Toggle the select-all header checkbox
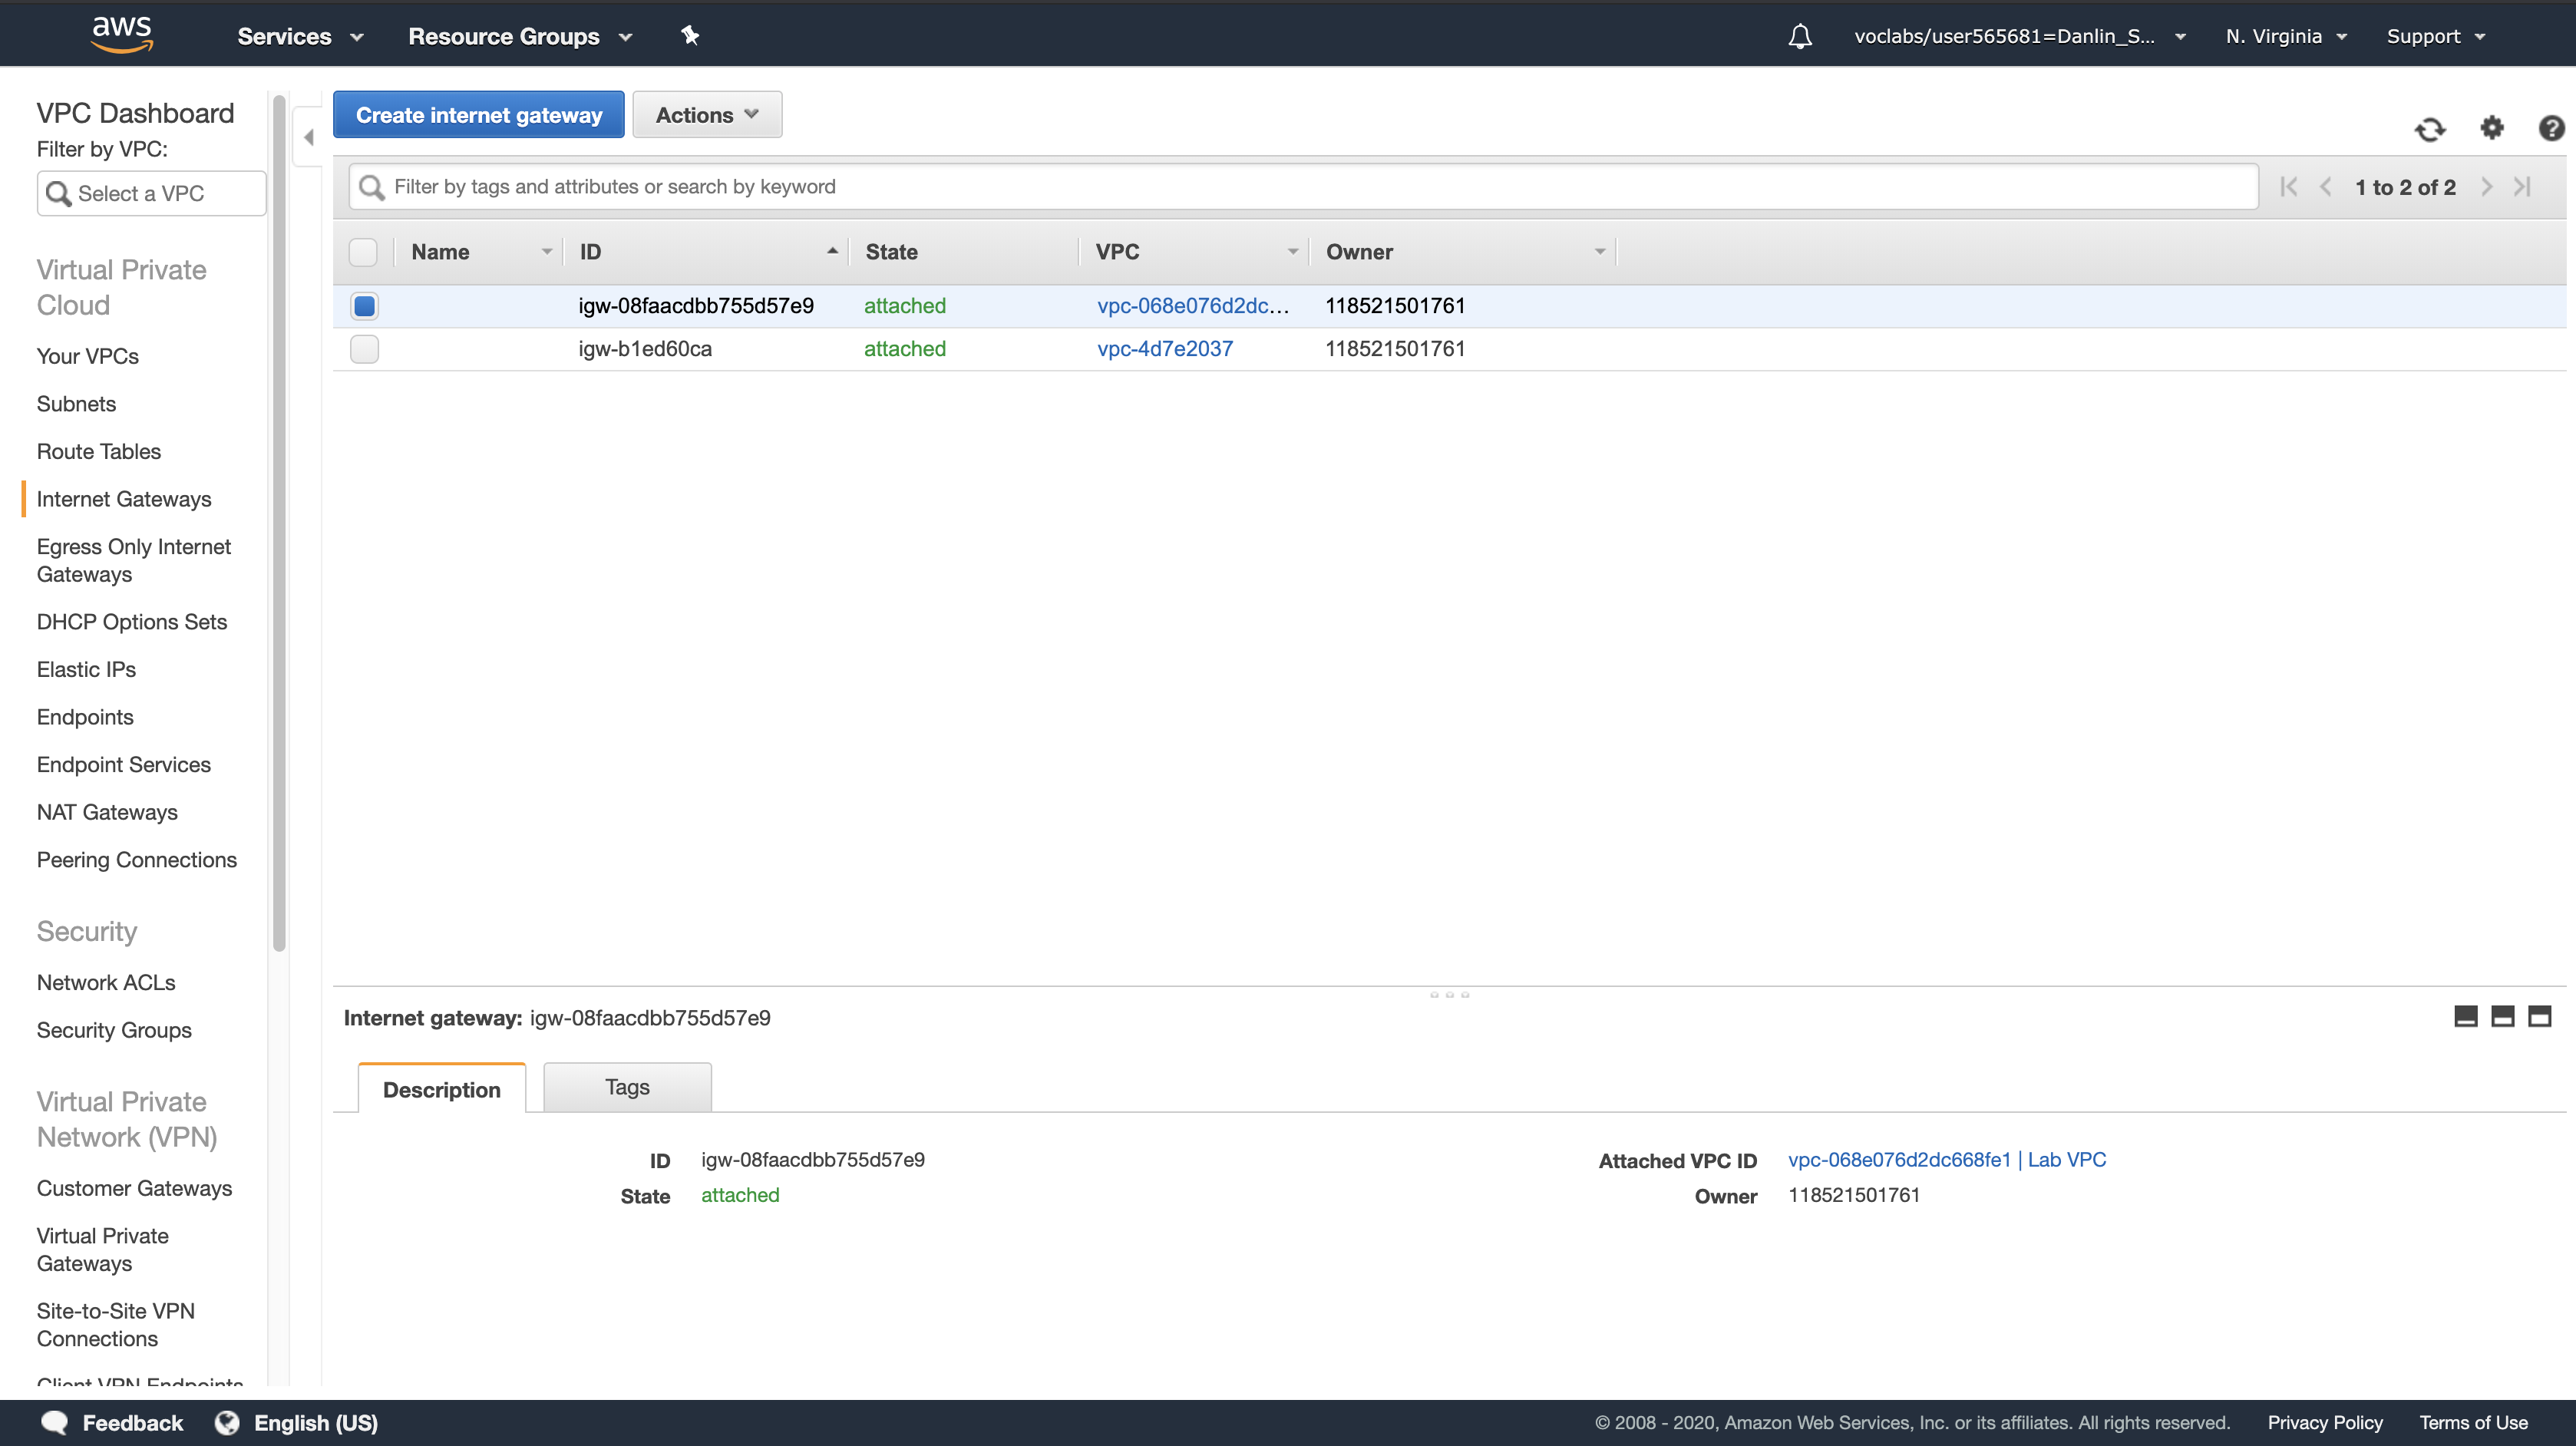 click(x=363, y=252)
